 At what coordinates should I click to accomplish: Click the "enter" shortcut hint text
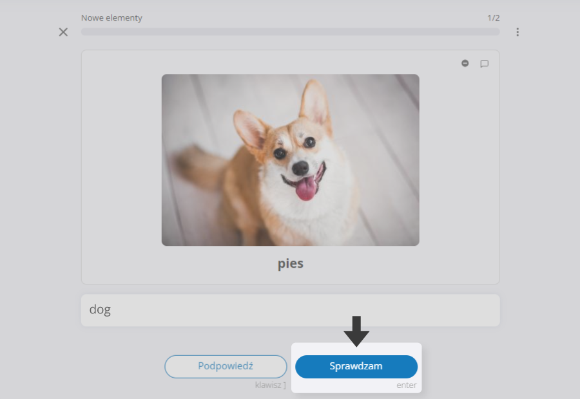point(407,385)
